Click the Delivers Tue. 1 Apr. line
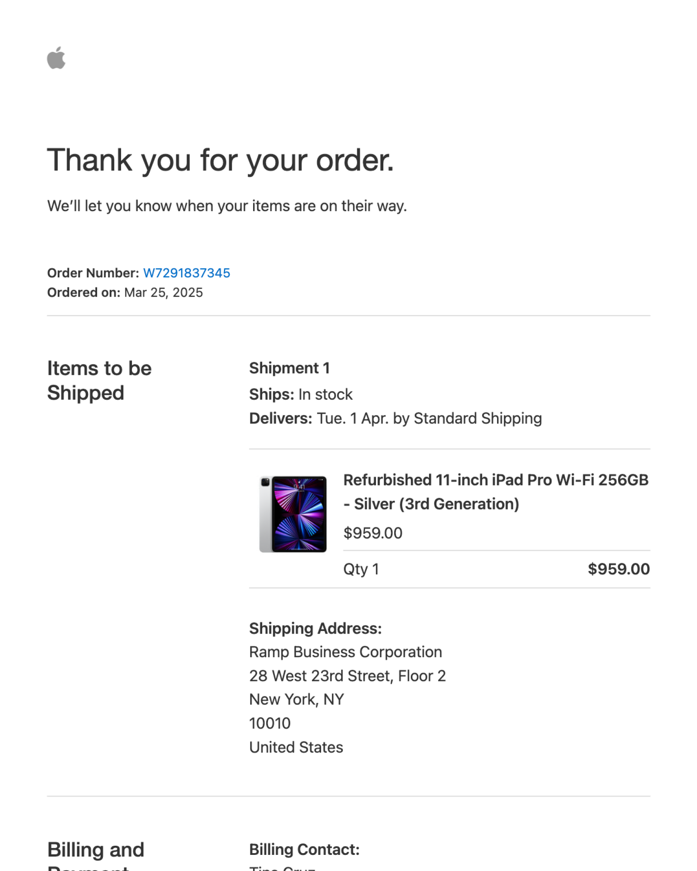The height and width of the screenshot is (871, 697). click(396, 418)
